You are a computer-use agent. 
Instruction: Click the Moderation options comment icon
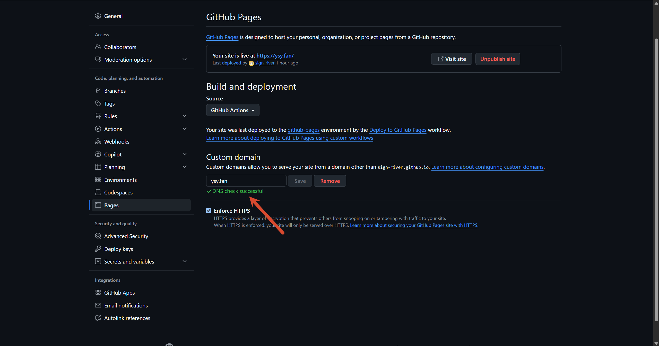[x=98, y=60]
